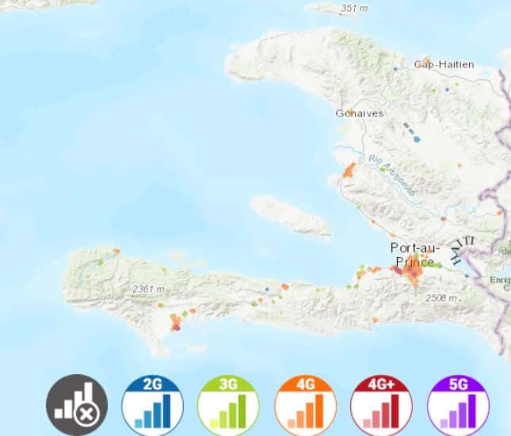Select the purple 5G signal icon
This screenshot has height=436, width=511.
458,404
